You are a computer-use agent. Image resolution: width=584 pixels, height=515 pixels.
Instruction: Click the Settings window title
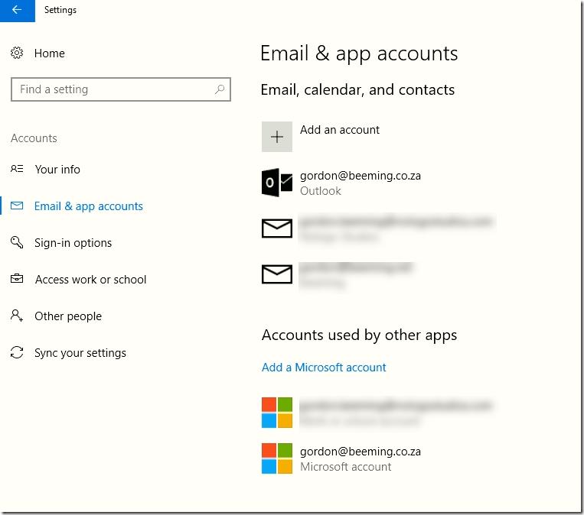point(60,10)
